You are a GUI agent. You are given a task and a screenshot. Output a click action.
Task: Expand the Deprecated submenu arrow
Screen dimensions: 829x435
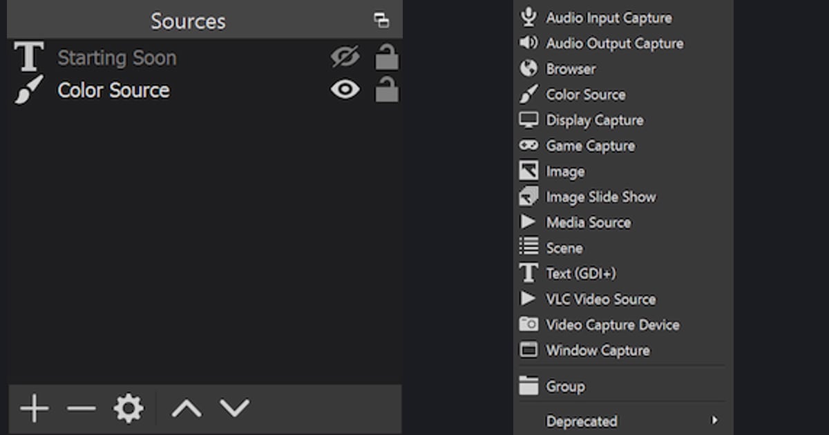(x=714, y=420)
